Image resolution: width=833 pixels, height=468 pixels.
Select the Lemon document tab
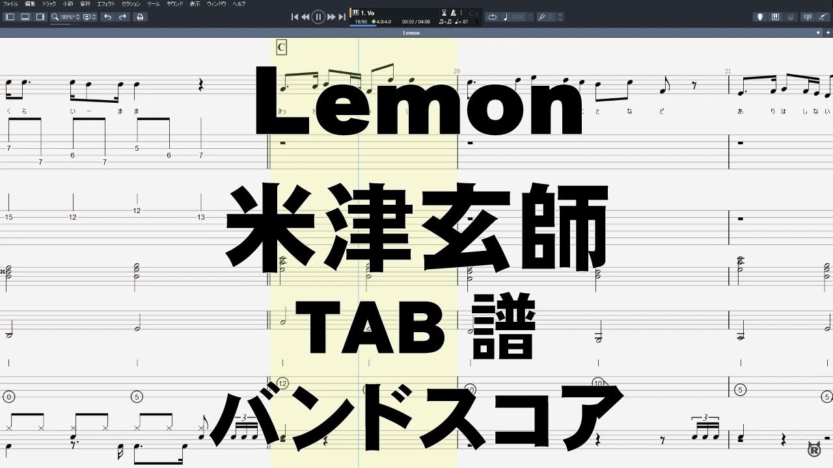click(x=411, y=32)
